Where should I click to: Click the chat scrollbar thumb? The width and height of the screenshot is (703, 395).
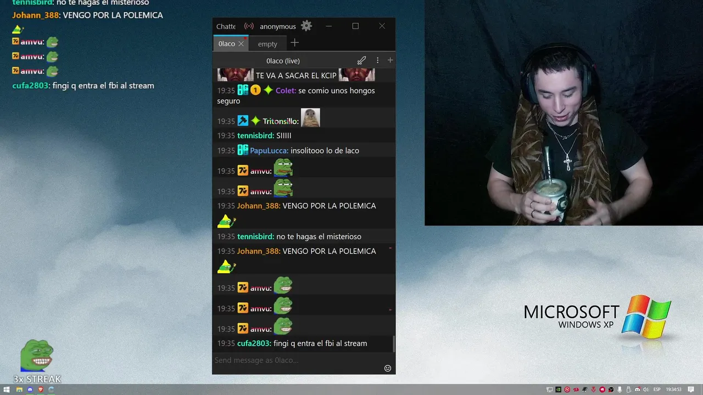[394, 344]
